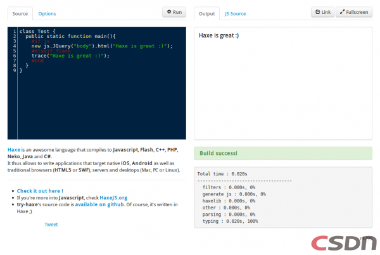Open the JS Source tab
Viewport: 380px width, 255px height.
pos(236,13)
